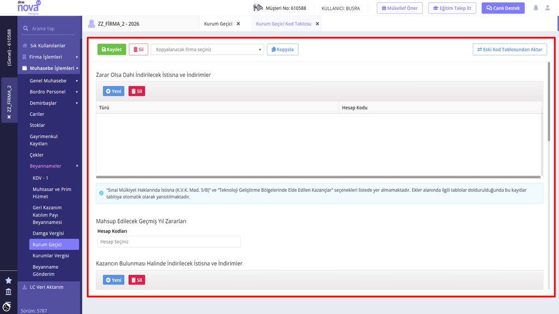Open the notifications bell
Viewport: 559px width, 314px height.
536,8
